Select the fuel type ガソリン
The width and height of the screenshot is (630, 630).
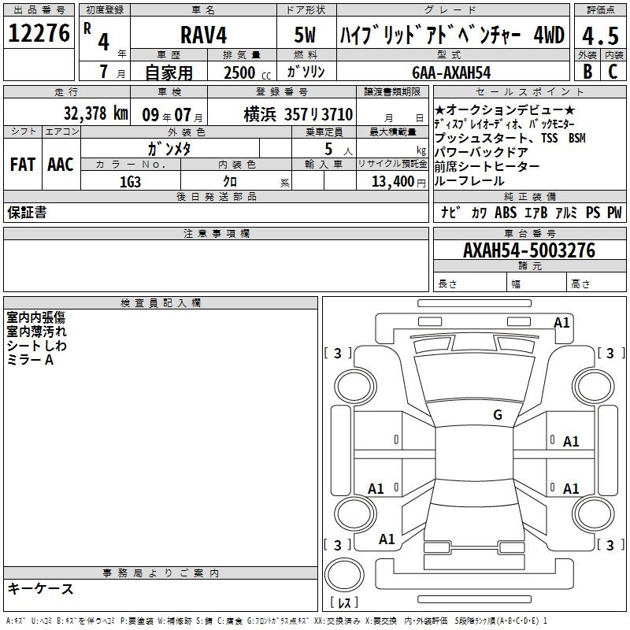pos(306,72)
